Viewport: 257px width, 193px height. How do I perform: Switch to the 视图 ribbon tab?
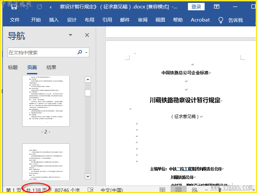(160, 20)
